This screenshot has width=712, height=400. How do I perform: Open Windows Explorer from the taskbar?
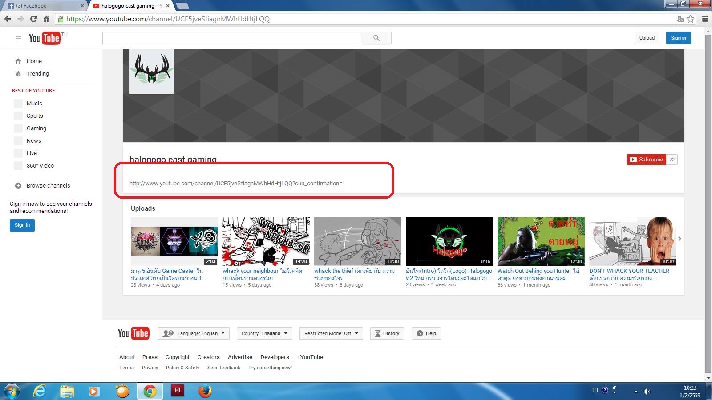point(67,391)
